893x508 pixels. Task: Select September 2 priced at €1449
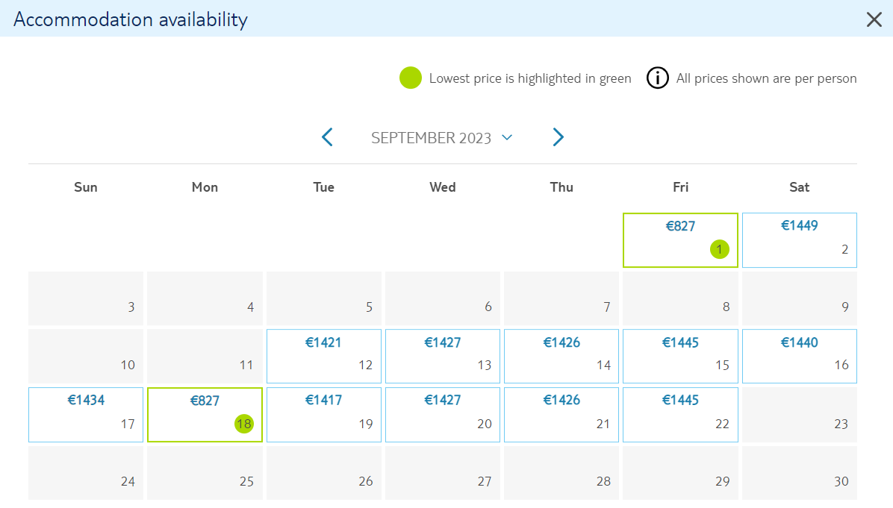click(x=799, y=240)
